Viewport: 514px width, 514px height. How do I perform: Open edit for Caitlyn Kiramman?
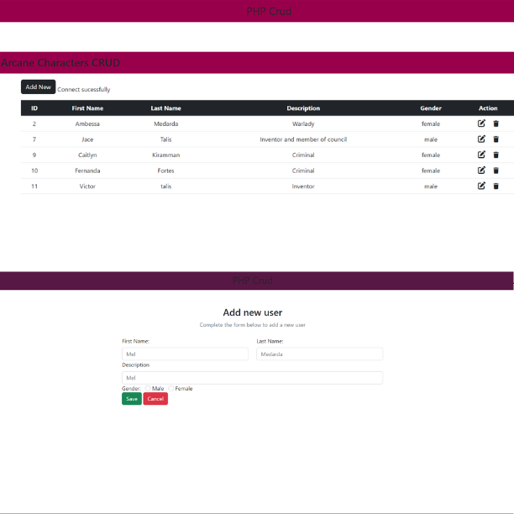(481, 155)
